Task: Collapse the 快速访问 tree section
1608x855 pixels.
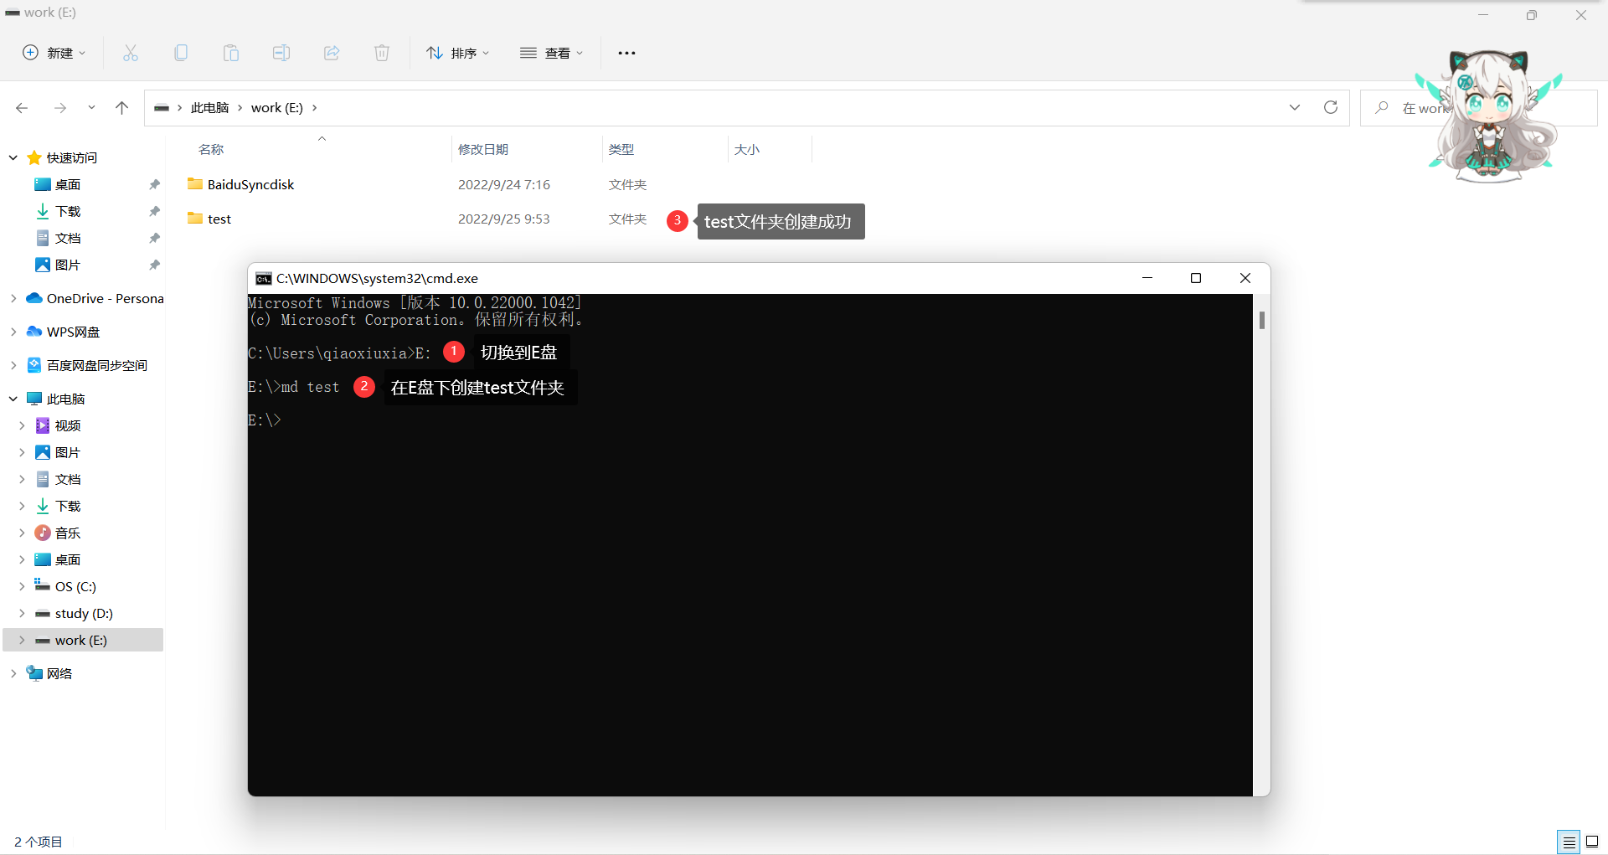Action: (13, 157)
